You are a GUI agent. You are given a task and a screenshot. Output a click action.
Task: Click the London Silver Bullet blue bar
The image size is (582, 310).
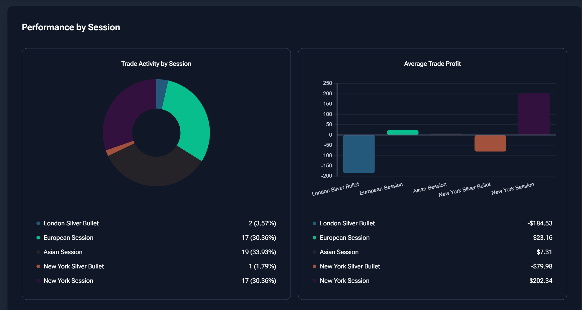tap(359, 154)
